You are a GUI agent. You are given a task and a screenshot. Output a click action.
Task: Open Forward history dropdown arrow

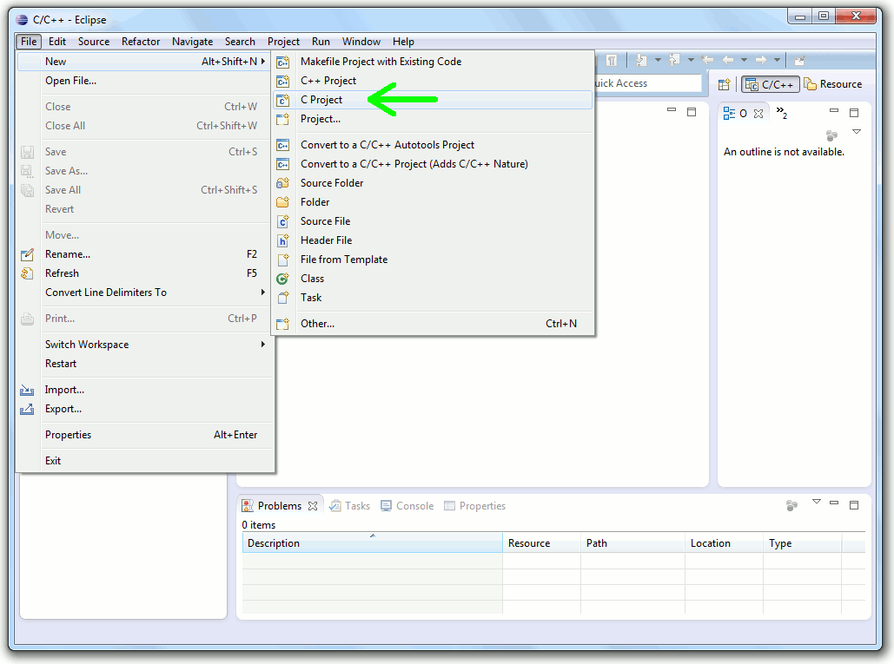click(777, 60)
